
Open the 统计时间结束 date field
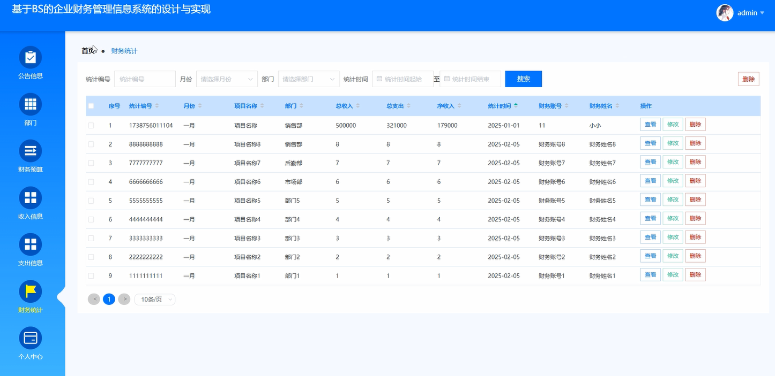(x=470, y=79)
